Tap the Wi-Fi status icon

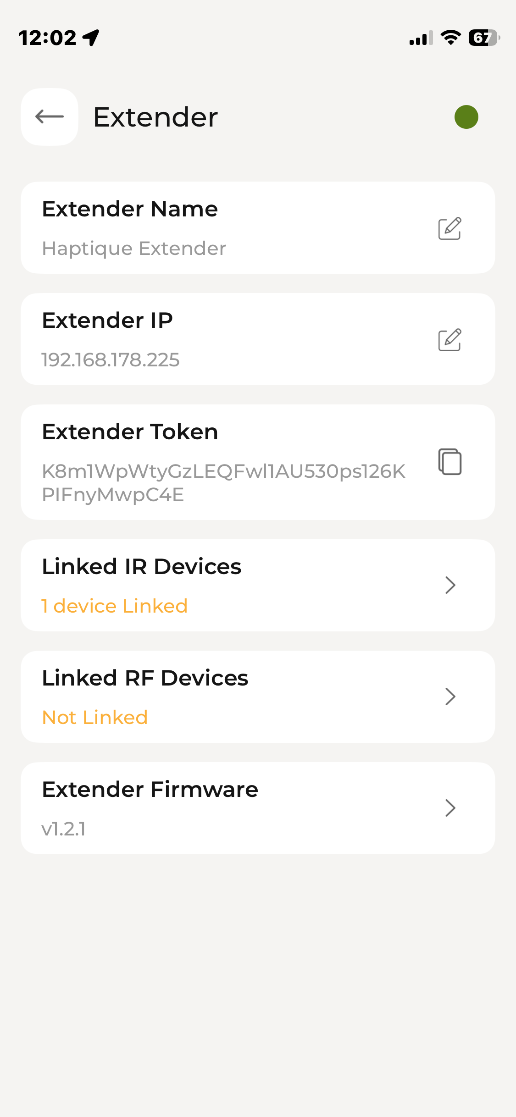[450, 38]
